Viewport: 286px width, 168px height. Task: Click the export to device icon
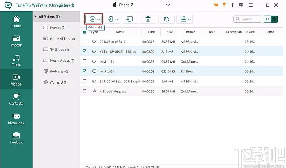tap(111, 19)
